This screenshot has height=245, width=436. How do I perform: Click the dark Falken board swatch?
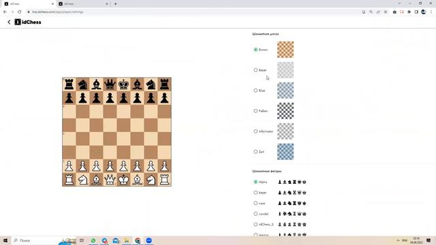285,111
